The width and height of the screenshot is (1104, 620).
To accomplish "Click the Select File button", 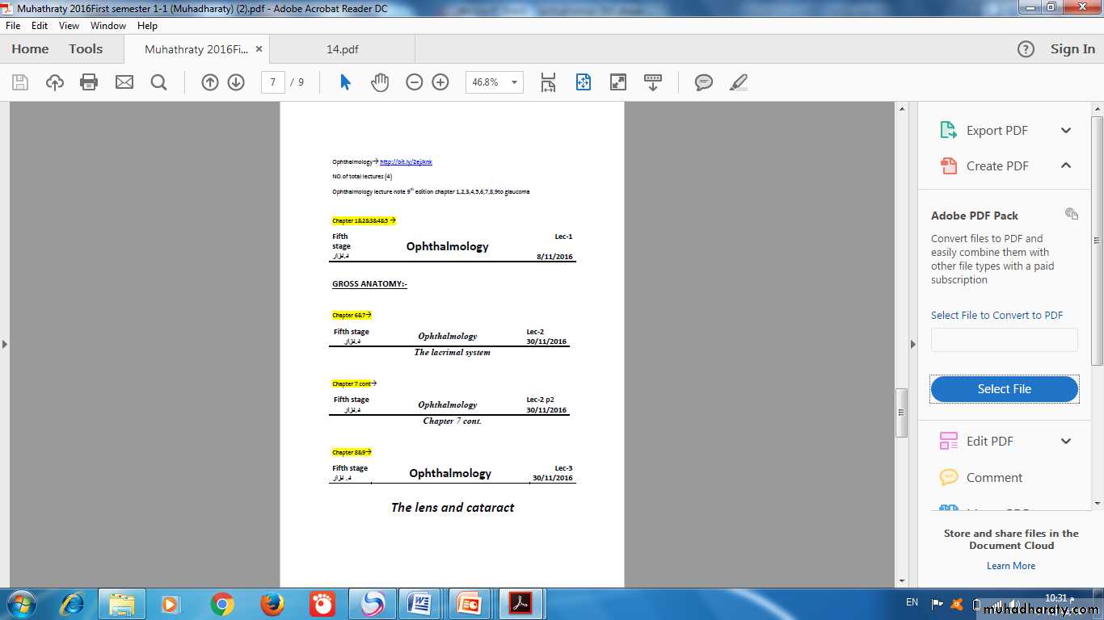I will (x=1004, y=389).
